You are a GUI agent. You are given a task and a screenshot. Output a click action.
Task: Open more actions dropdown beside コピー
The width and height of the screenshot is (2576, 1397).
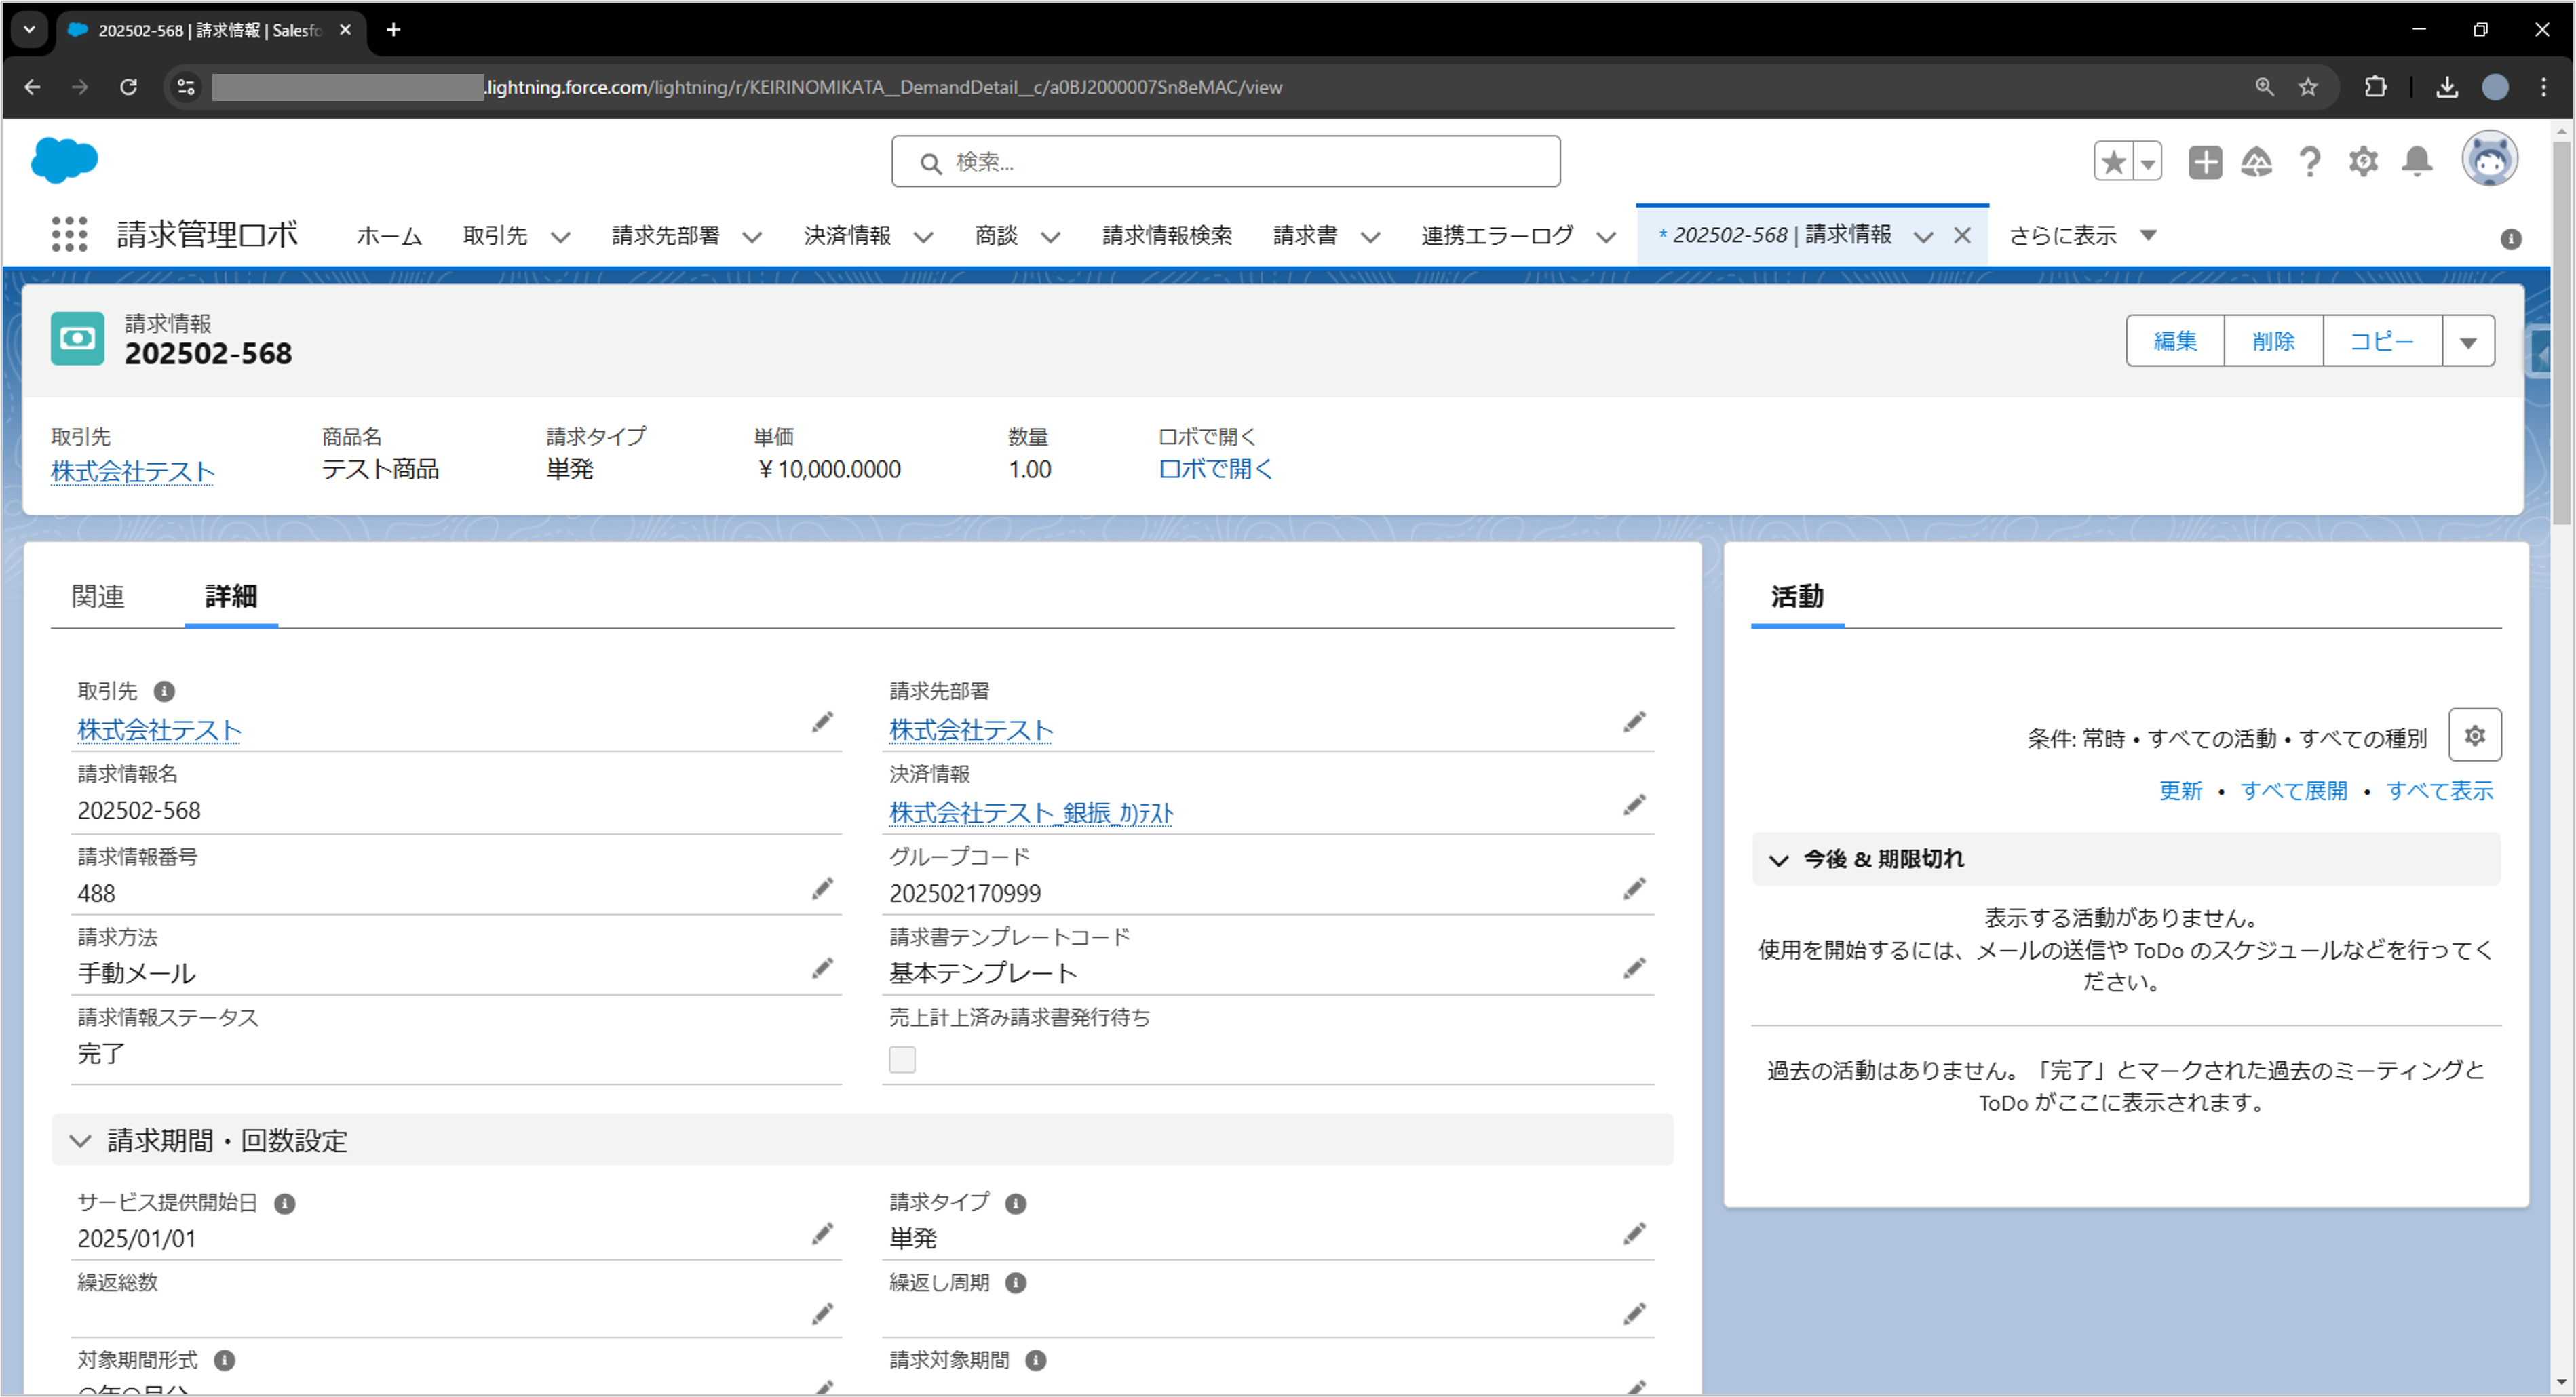(x=2468, y=342)
